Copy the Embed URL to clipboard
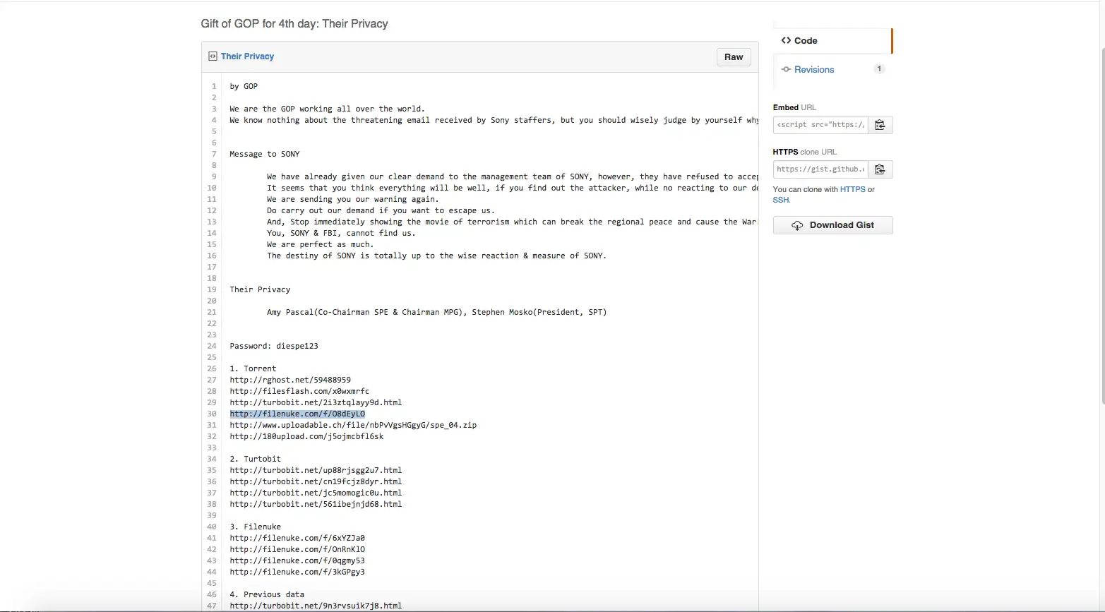The image size is (1105, 612). point(880,125)
